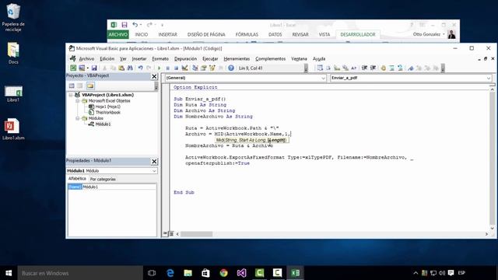
Task: Click the horizontal scrollbar thumb of the code window
Action: pyautogui.click(x=196, y=234)
